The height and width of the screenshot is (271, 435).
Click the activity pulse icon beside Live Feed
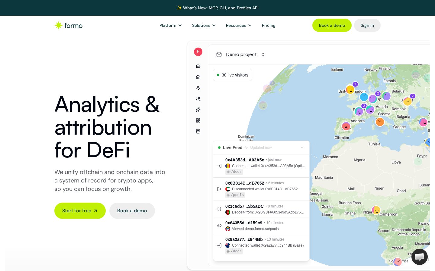246,148
